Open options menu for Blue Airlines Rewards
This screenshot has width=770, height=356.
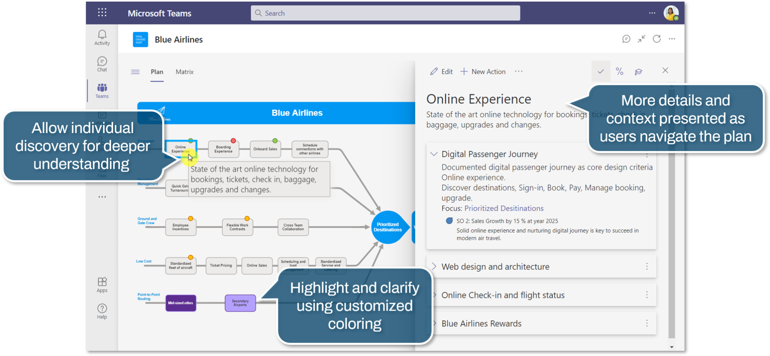[647, 323]
